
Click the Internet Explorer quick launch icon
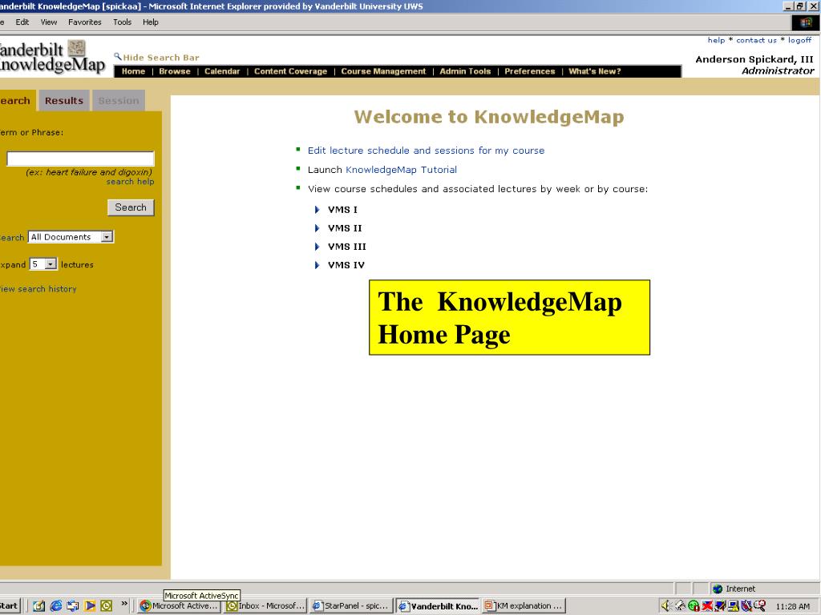pyautogui.click(x=55, y=605)
